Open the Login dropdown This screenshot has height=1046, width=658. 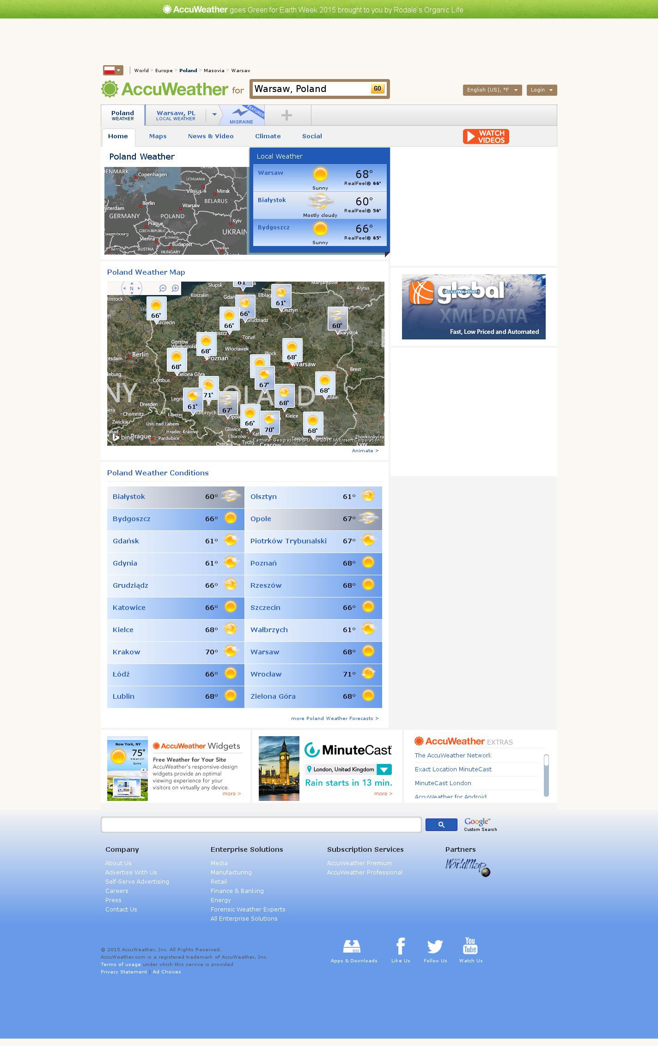click(x=542, y=90)
